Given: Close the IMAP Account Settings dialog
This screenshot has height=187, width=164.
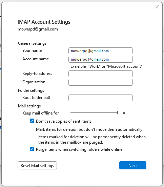Looking at the screenshot, I should (x=157, y=7).
